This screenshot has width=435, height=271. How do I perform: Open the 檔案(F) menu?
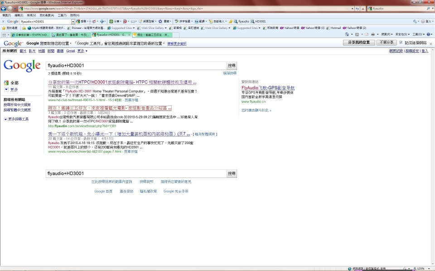pyautogui.click(x=6, y=15)
